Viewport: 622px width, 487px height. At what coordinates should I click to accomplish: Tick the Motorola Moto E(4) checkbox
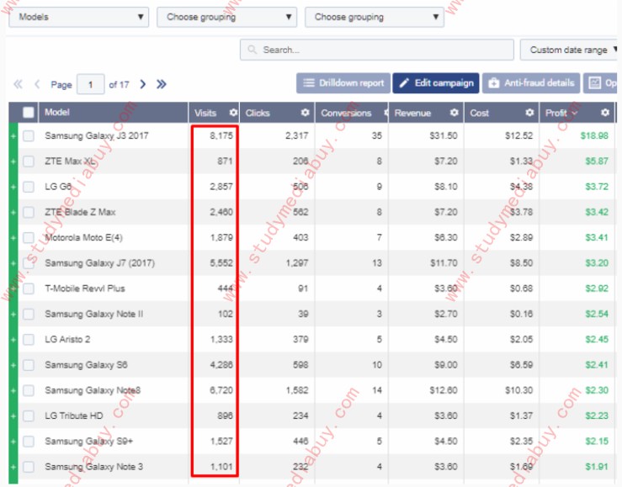[x=29, y=238]
